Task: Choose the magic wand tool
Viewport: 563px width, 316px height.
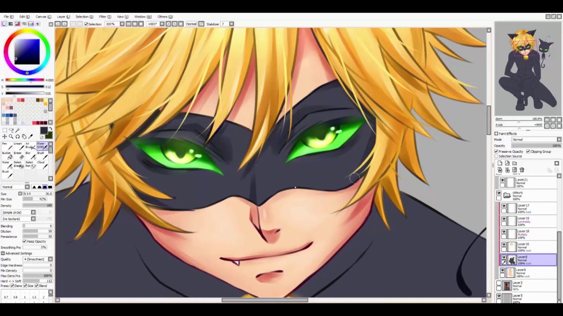Action: [18, 130]
